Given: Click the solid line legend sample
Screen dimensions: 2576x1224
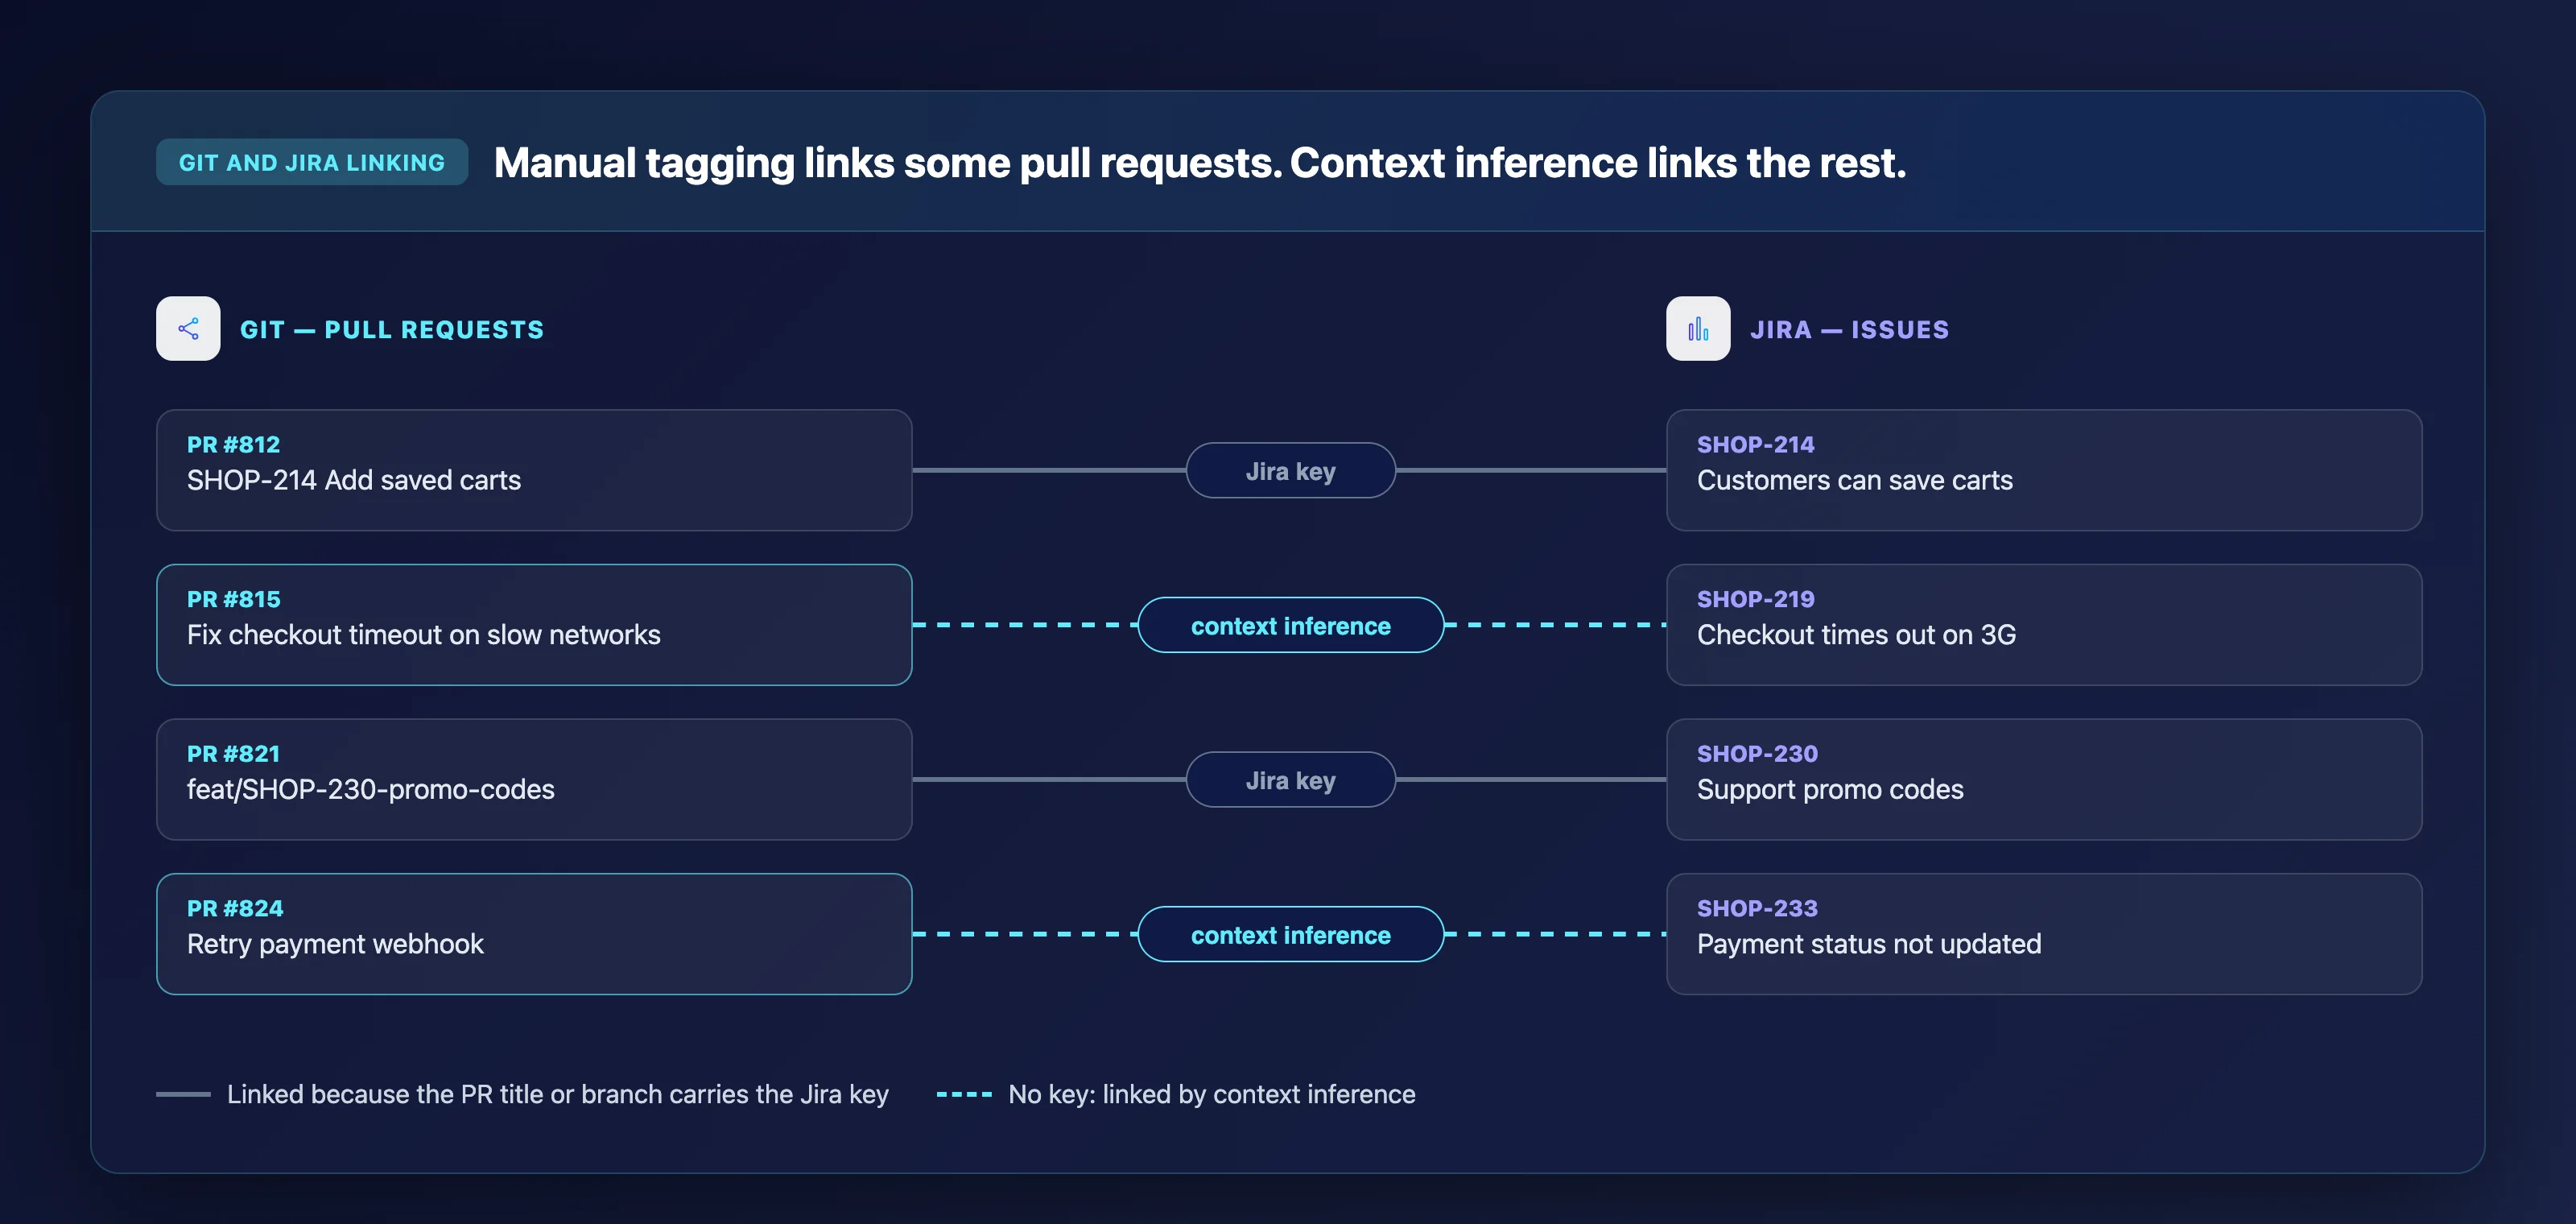Looking at the screenshot, I should point(183,1094).
